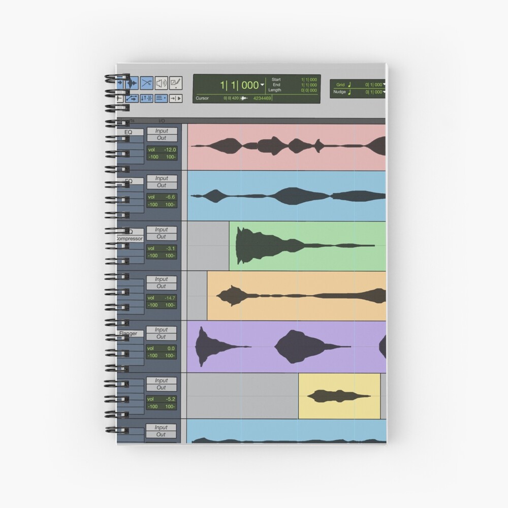The width and height of the screenshot is (508, 508).
Task: Click the vol -14.7 field on orange track
Action: pos(162,298)
